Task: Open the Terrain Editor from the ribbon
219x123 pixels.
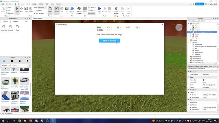Action: pyautogui.click(x=50, y=10)
